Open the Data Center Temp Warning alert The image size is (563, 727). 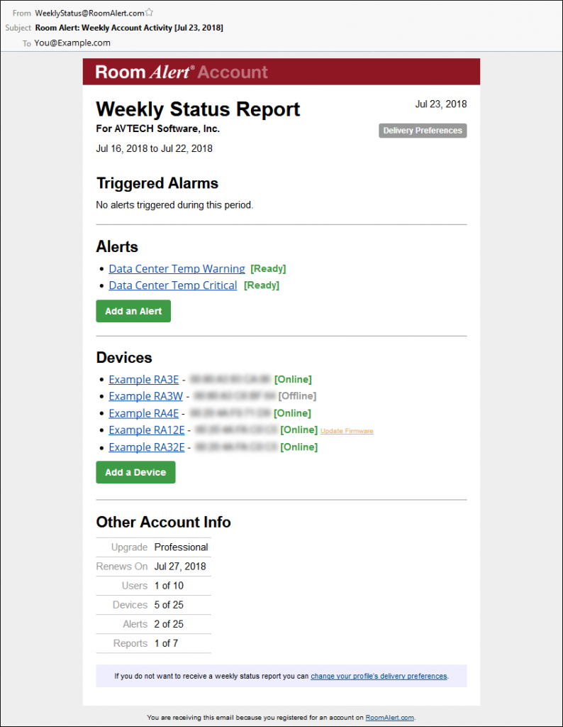(176, 268)
